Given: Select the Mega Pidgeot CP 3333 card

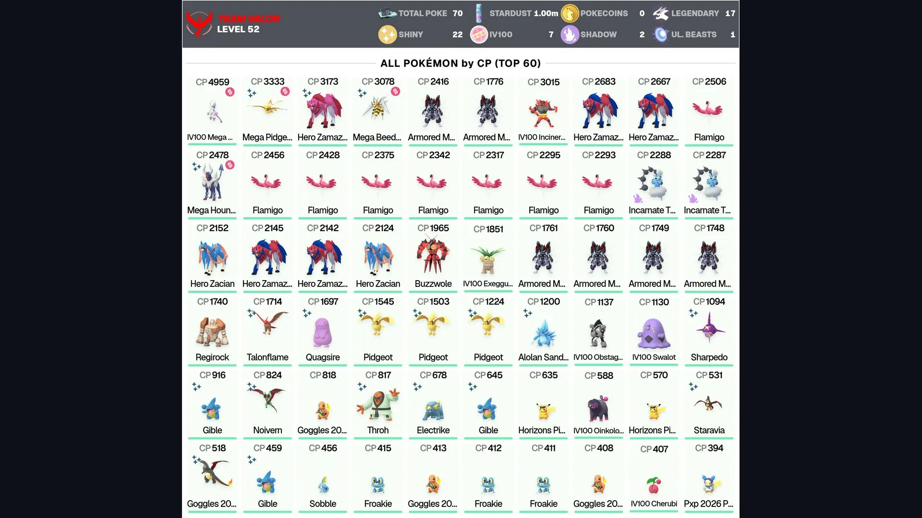Looking at the screenshot, I should [267, 110].
